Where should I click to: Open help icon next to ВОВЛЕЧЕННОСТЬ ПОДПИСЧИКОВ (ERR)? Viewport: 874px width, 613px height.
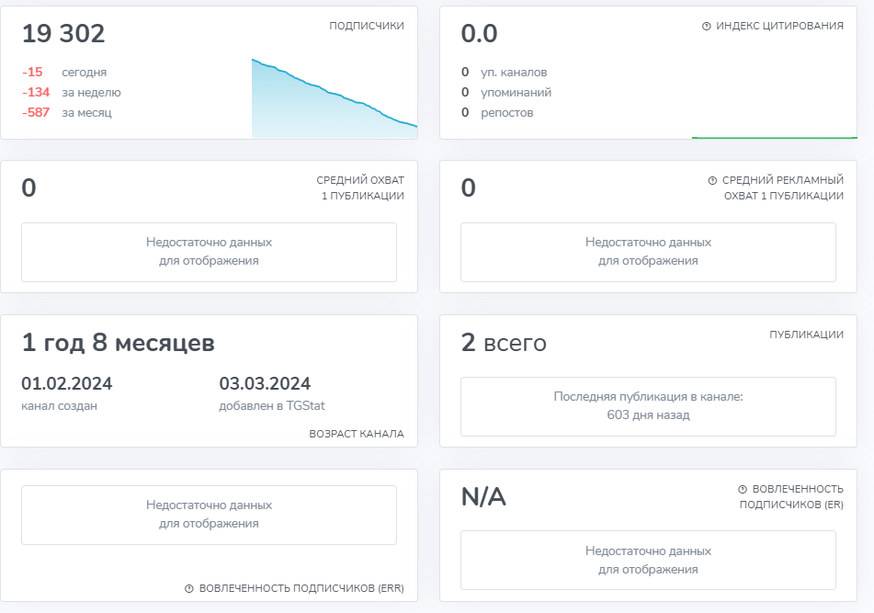189,589
